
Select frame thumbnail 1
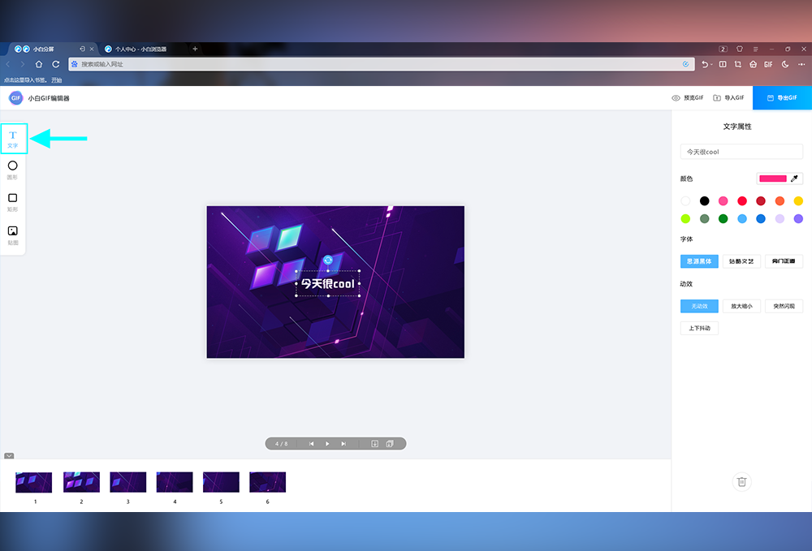[33, 482]
